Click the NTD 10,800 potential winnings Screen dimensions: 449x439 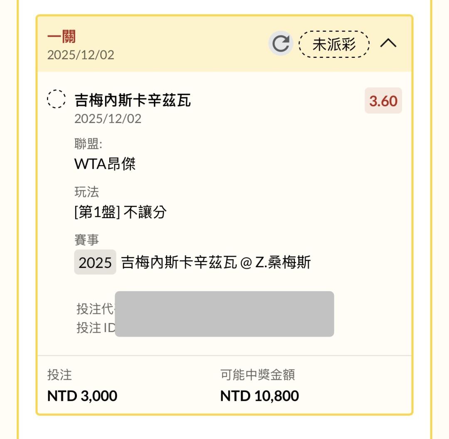pyautogui.click(x=259, y=396)
